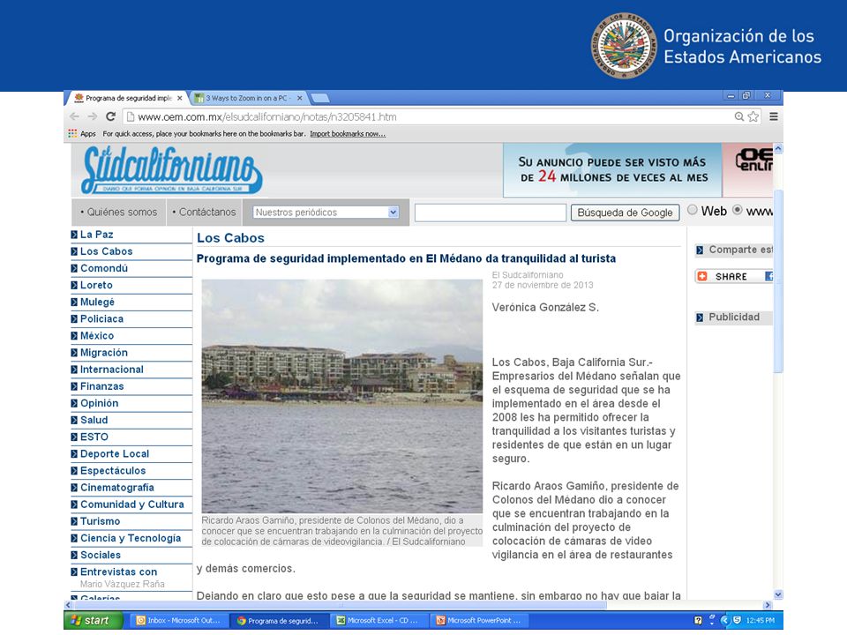This screenshot has height=635, width=847.
Task: Open the 'La Paz' section
Action: 97,235
